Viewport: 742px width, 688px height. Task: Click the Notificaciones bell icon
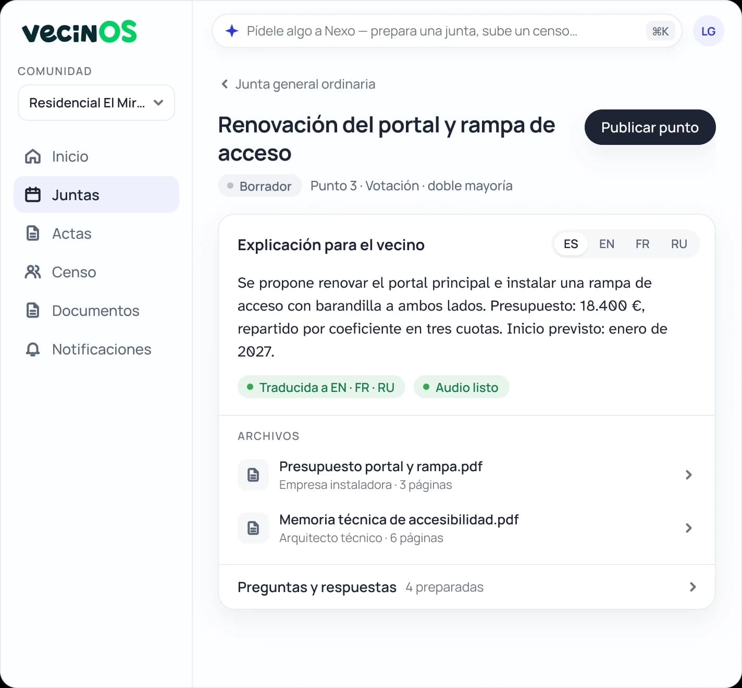[33, 349]
